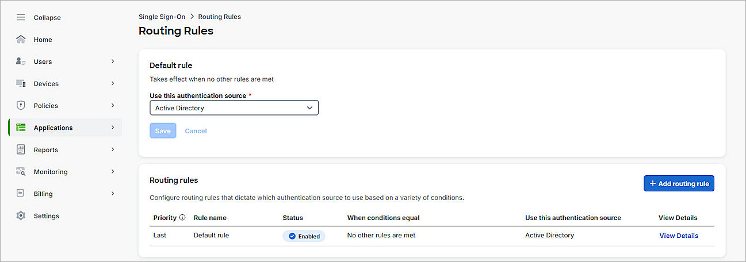Viewport: 746px width, 262px height.
Task: Click the Add routing rule button
Action: click(679, 183)
